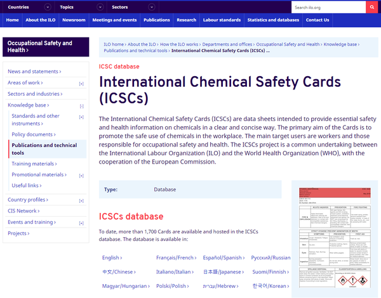The height and width of the screenshot is (298, 381).
Task: Go to Labour standards in navigation bar
Action: click(x=222, y=20)
